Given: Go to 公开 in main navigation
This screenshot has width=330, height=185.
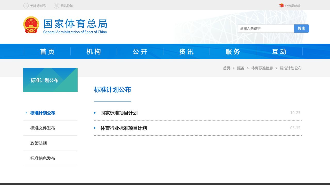Looking at the screenshot, I should [x=140, y=52].
